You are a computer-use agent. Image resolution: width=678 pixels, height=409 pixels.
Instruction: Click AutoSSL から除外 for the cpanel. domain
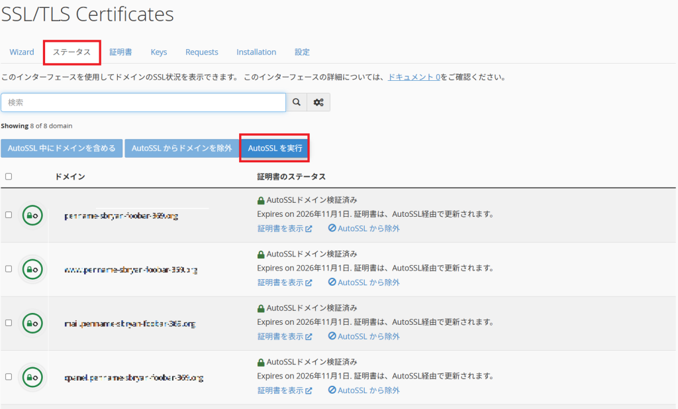(x=363, y=390)
